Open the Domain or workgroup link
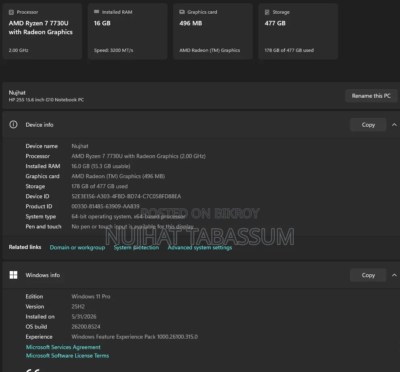Image resolution: width=400 pixels, height=372 pixels. tap(77, 247)
